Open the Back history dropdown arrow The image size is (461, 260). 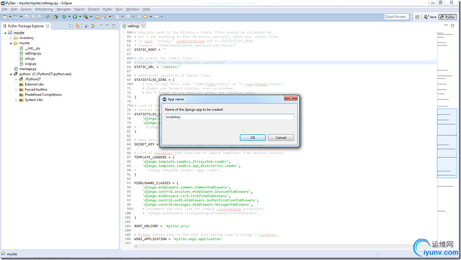coord(151,17)
